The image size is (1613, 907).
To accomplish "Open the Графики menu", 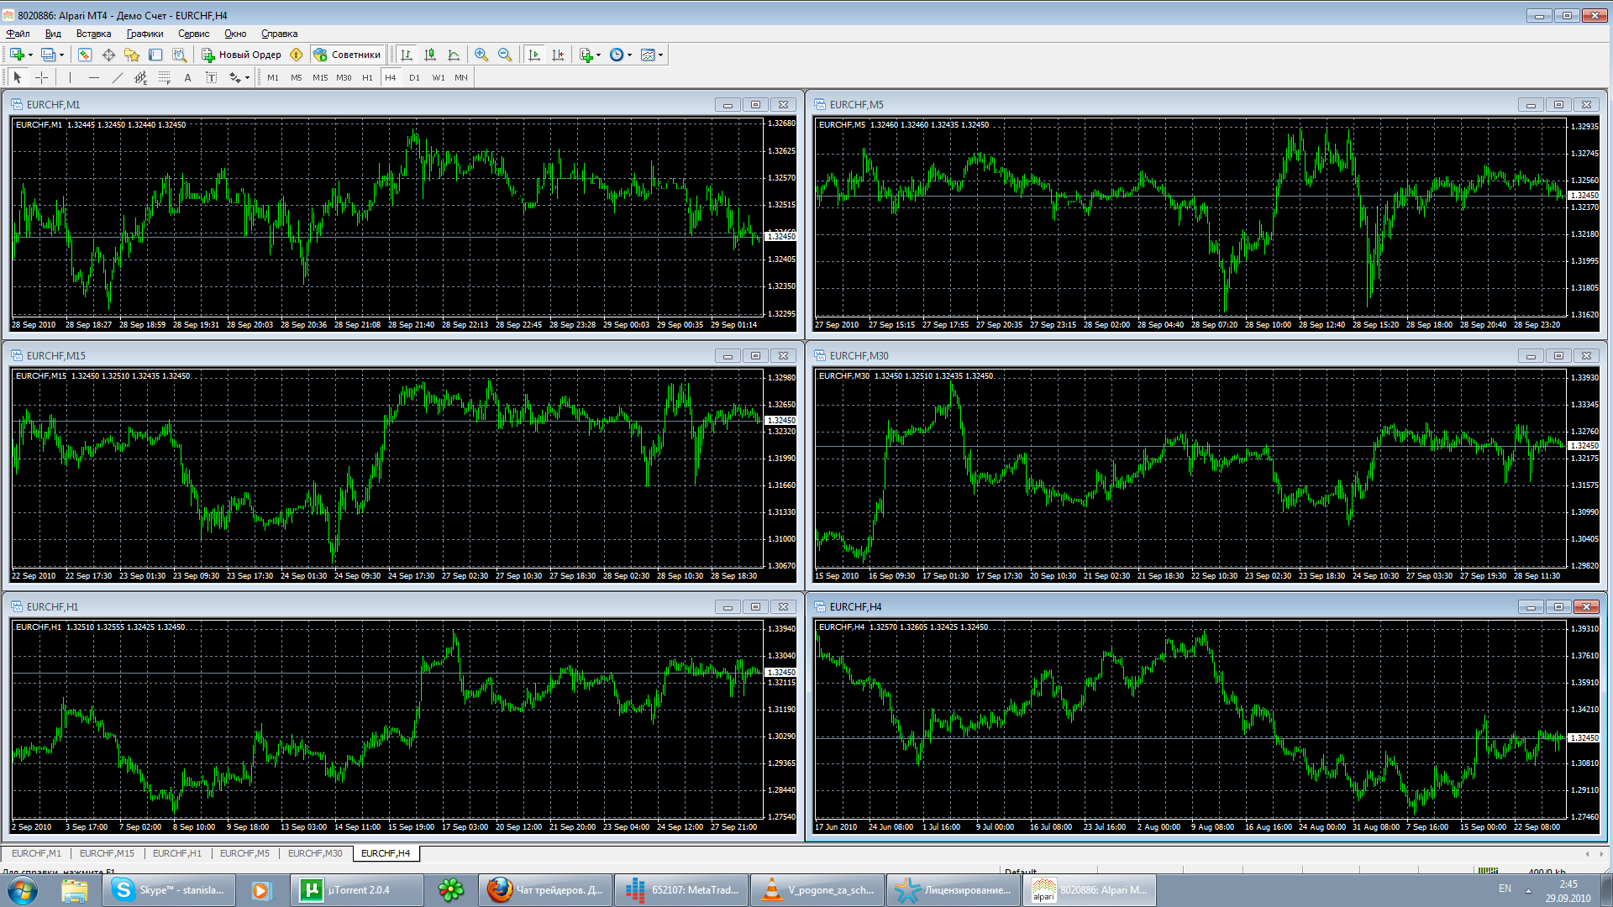I will tap(144, 34).
